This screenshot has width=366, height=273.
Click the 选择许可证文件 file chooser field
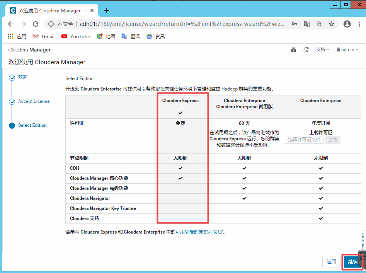tap(304, 140)
